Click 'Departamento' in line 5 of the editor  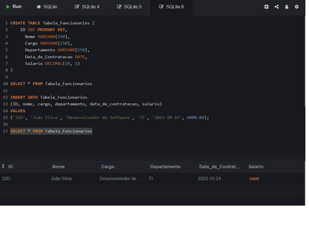pyautogui.click(x=40, y=50)
